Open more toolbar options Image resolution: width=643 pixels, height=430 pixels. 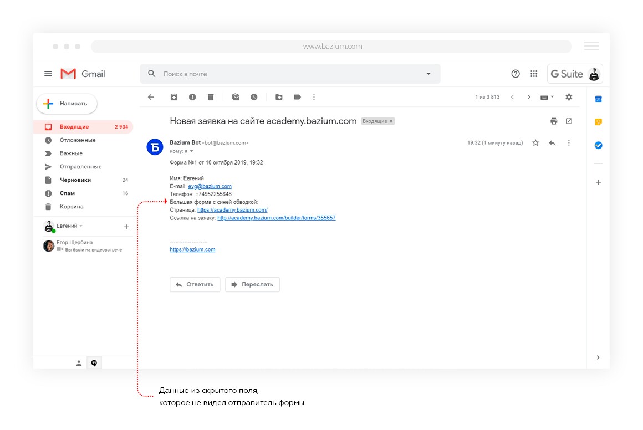pos(314,97)
